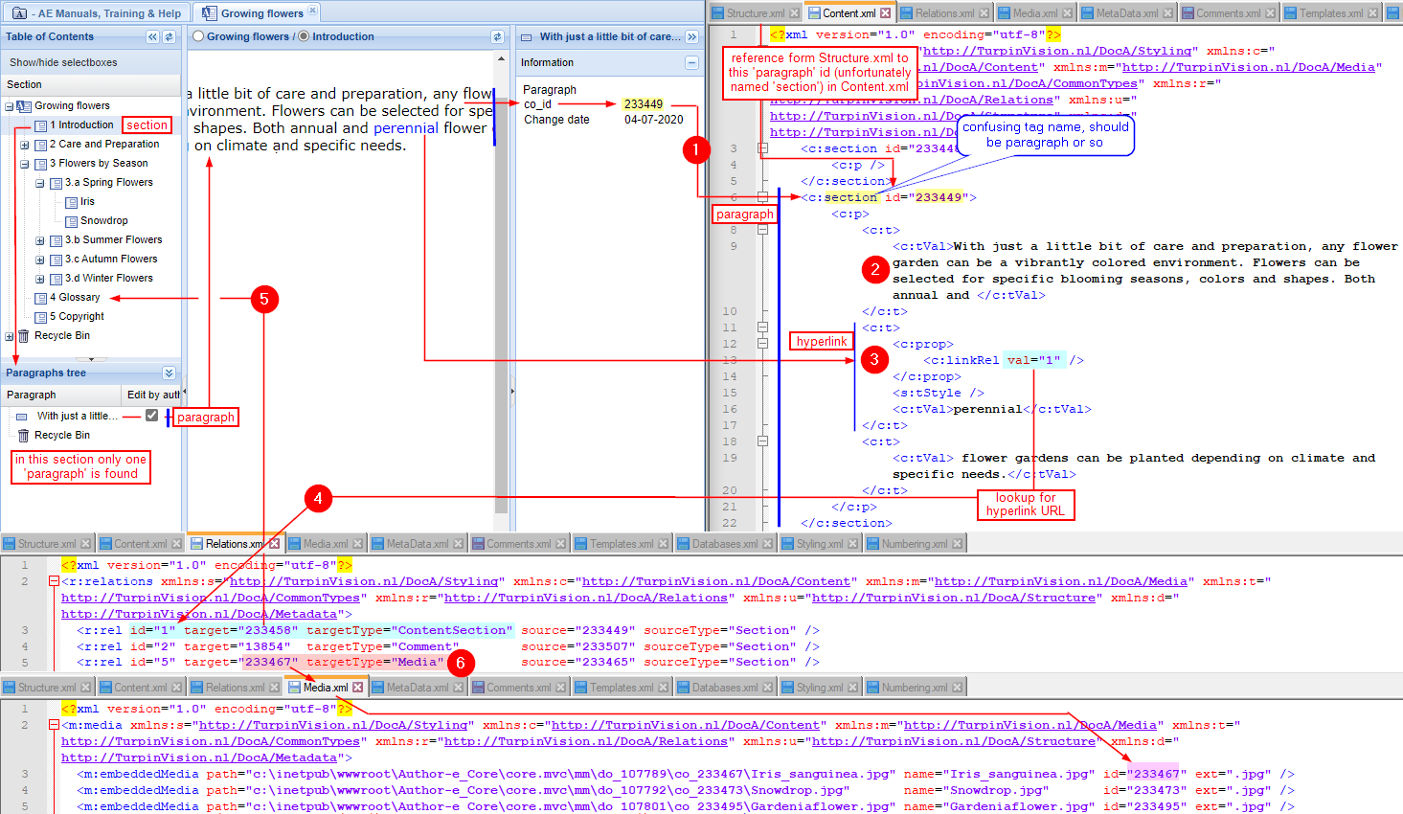Screen dimensions: 1403x814
Task: Open Styling.xml in the tab bar where Relations.xml is active
Action: pyautogui.click(x=819, y=544)
